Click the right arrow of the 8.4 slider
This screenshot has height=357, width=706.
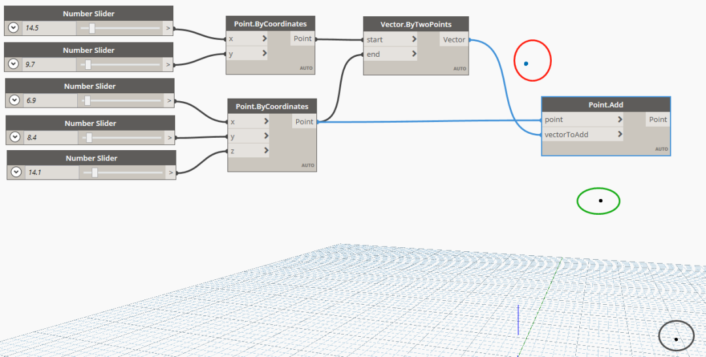170,138
